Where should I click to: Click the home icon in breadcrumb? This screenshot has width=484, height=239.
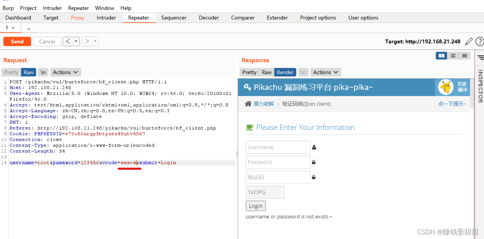[248, 104]
